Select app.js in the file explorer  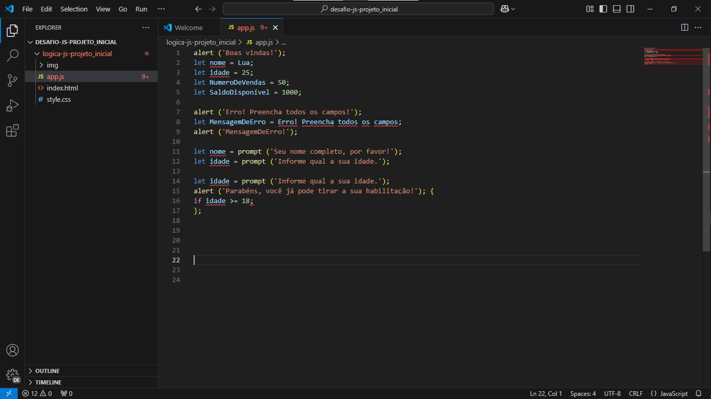pyautogui.click(x=91, y=76)
